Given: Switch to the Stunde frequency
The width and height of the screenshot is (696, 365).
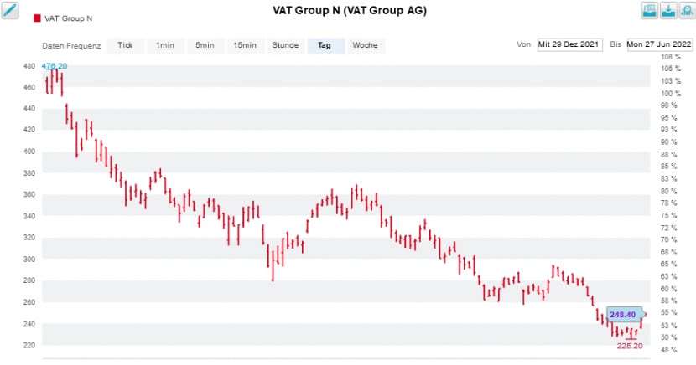Looking at the screenshot, I should [x=285, y=45].
